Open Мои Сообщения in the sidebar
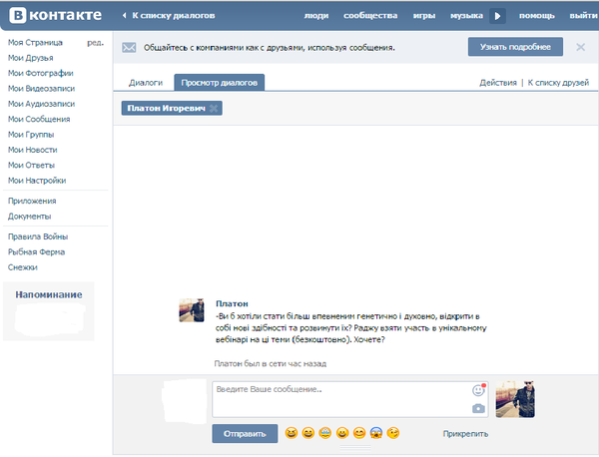The height and width of the screenshot is (457, 599). (38, 119)
